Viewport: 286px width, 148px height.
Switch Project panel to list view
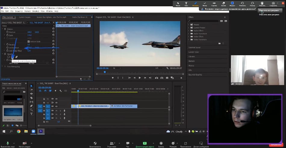click(8, 125)
